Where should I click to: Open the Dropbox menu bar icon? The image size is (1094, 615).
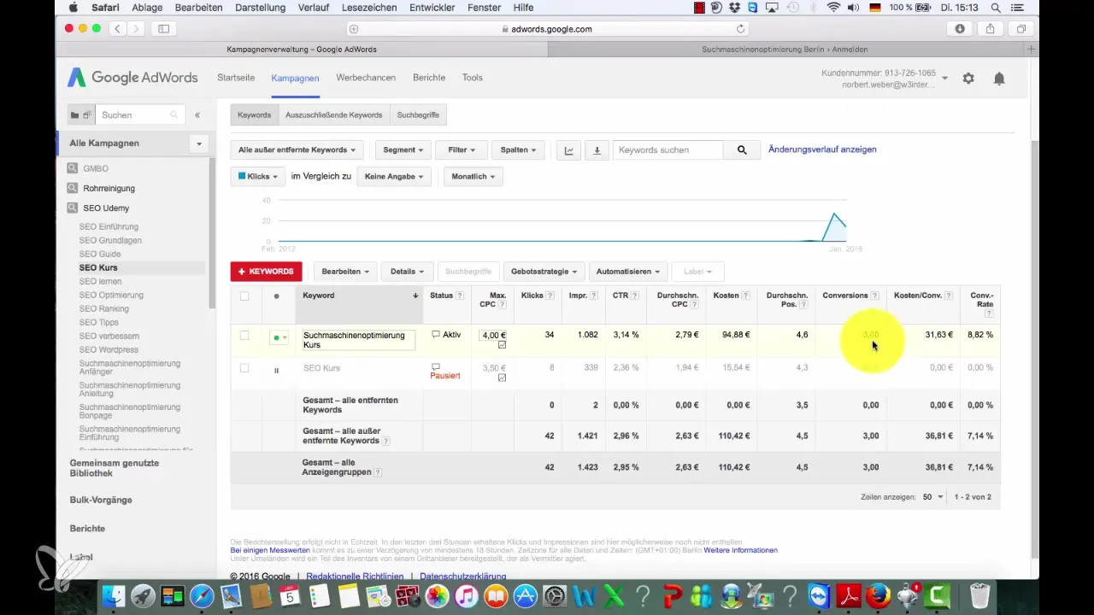point(736,7)
